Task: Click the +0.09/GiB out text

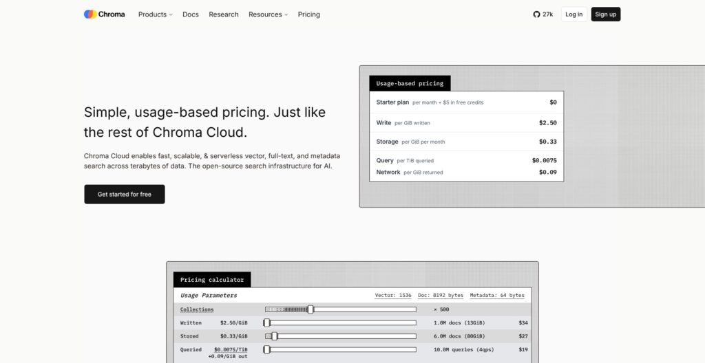Action: [x=228, y=356]
